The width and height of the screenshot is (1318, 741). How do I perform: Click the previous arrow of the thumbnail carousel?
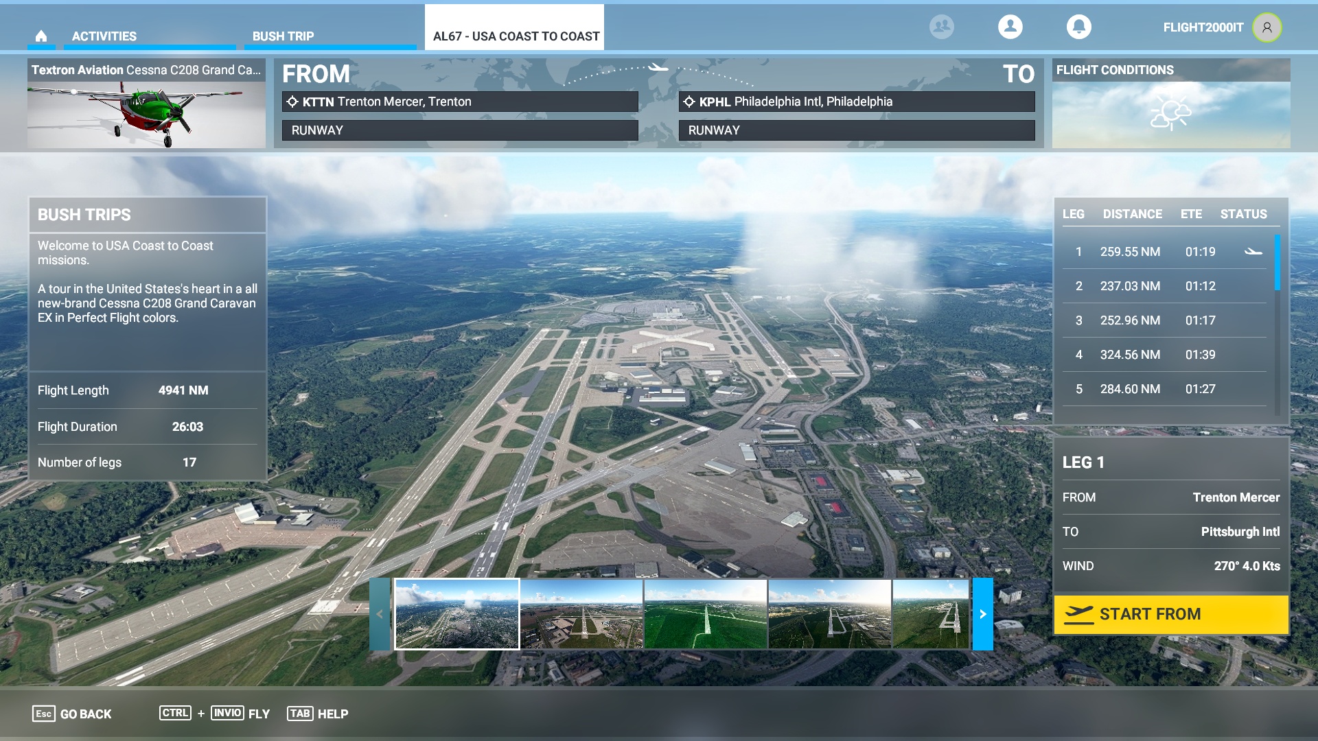(380, 614)
